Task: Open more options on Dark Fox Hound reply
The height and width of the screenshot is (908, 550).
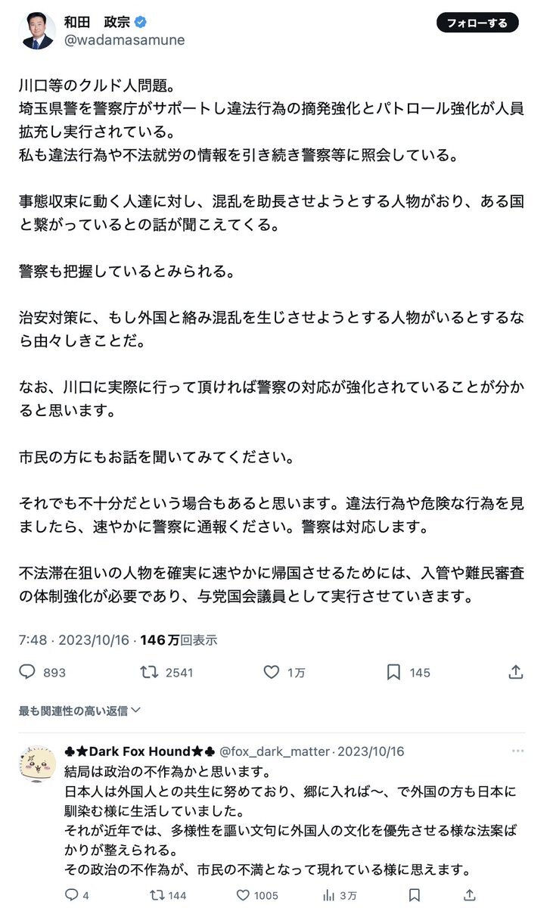Action: point(517,751)
